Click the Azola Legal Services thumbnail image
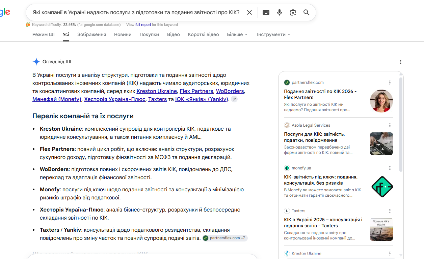The image size is (424, 259). coord(381,144)
